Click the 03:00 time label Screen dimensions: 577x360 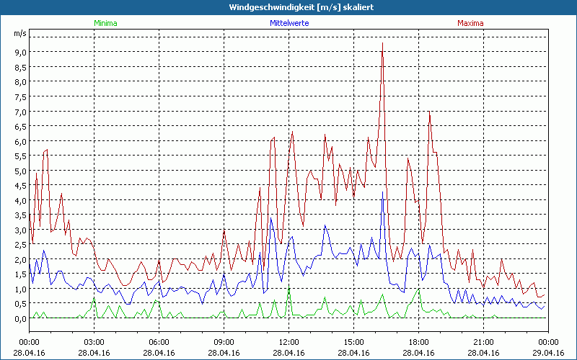click(94, 343)
